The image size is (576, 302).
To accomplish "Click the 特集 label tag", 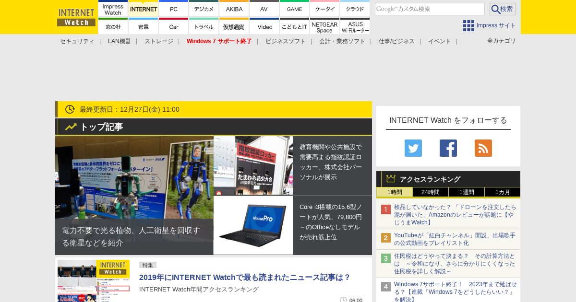I will click(147, 265).
